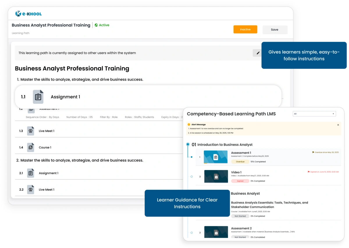The image size is (349, 248).
Task: Click the Live Meet 1 webcam icon in item 1.3
Action: 31,131
